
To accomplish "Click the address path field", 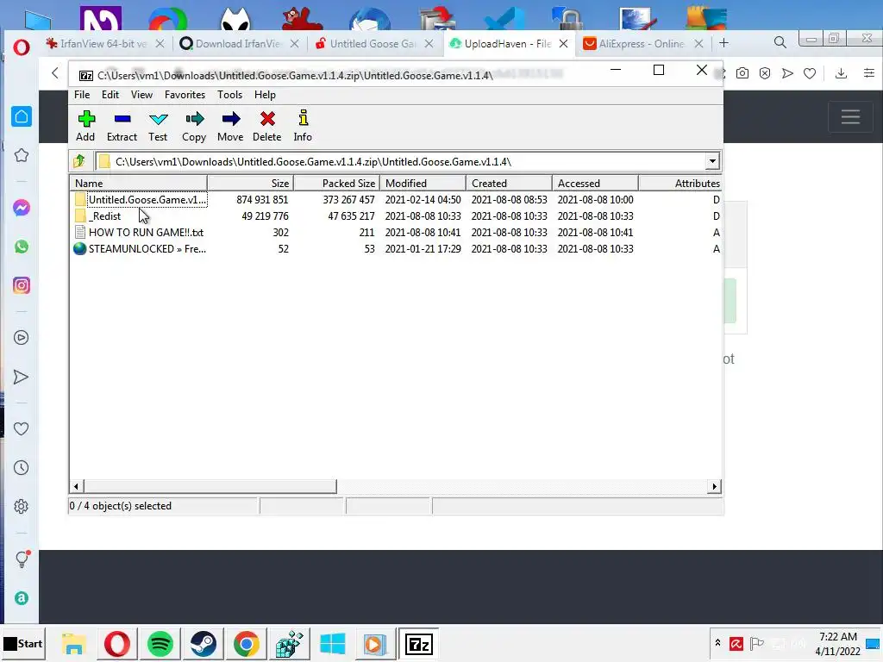I will coord(401,161).
